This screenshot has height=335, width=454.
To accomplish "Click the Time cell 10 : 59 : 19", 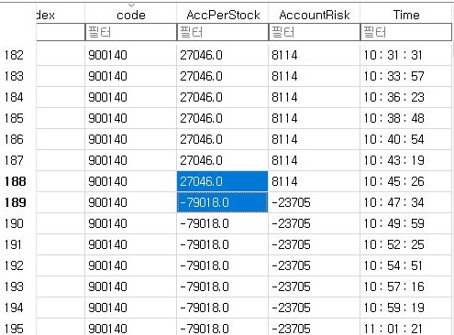I will [406, 308].
